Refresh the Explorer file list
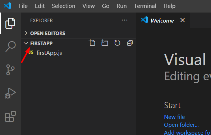This screenshot has width=211, height=135. coord(117,43)
